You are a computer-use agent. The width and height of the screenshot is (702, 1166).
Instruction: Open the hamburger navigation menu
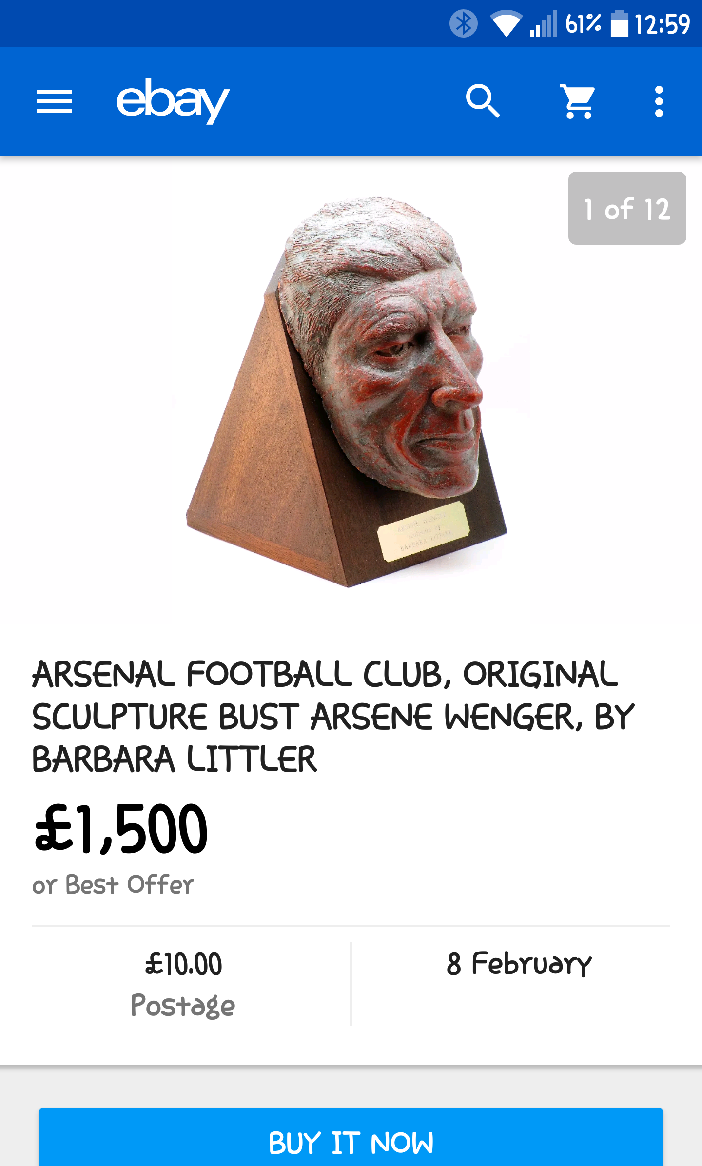[x=55, y=101]
